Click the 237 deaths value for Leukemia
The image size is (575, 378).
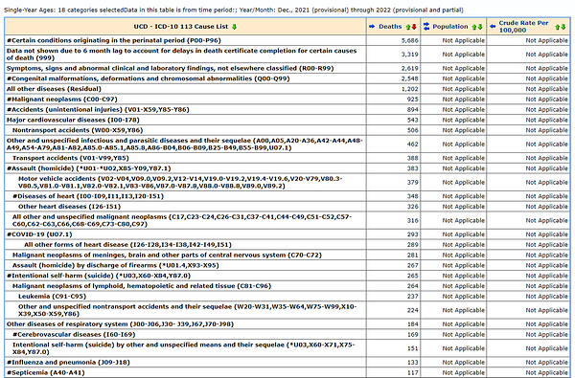412,296
